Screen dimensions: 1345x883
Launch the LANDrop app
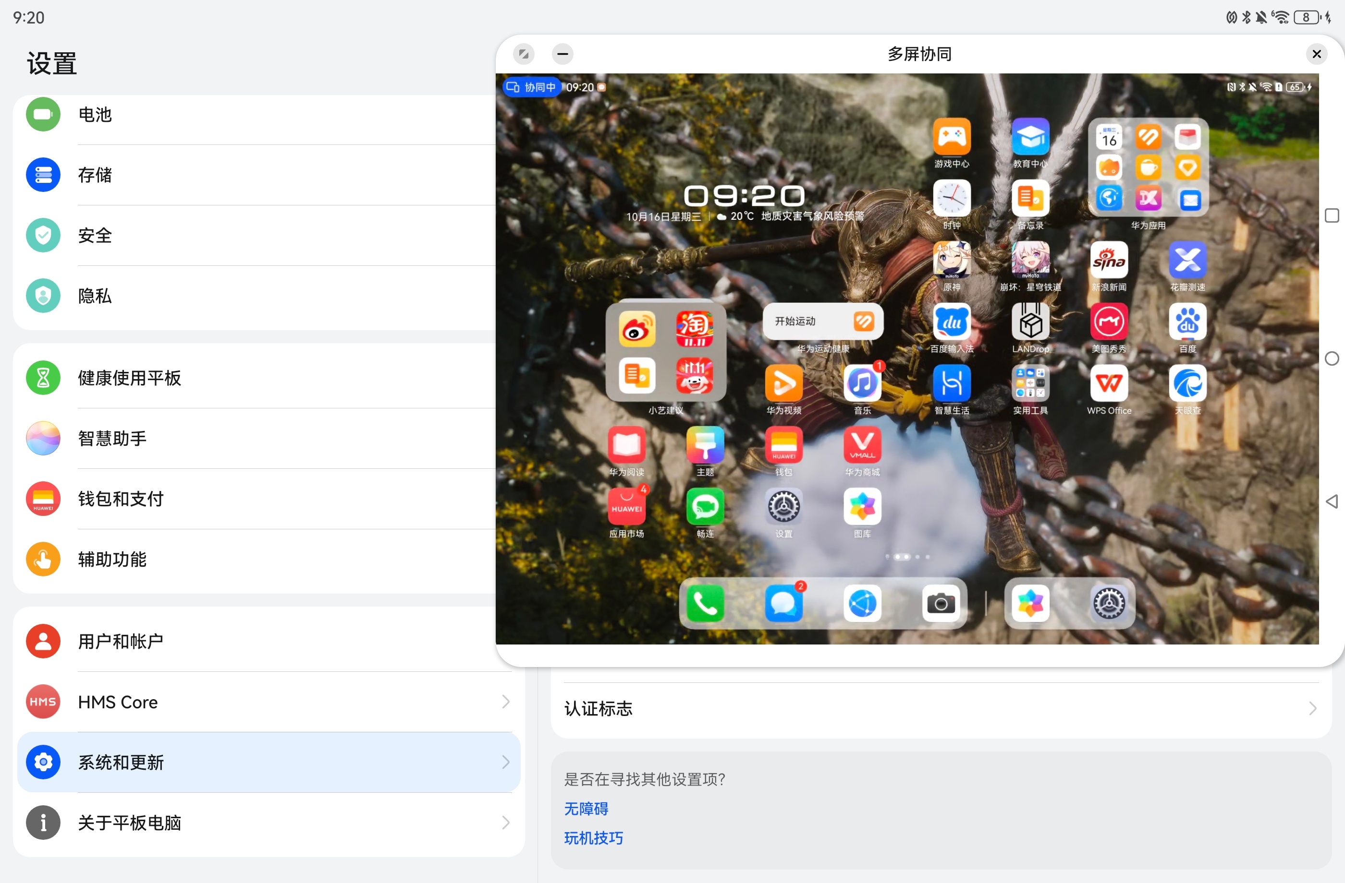(1030, 321)
